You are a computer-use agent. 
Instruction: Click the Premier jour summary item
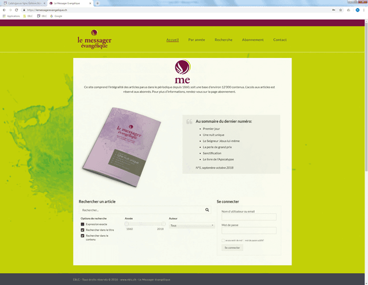pos(211,128)
